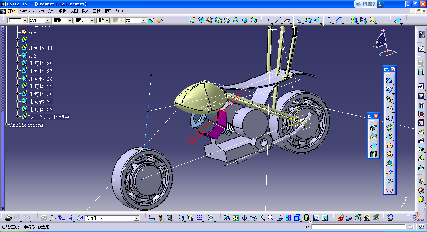The height and width of the screenshot is (232, 427).
Task: Select the Plane creation tool
Action: tap(287, 20)
